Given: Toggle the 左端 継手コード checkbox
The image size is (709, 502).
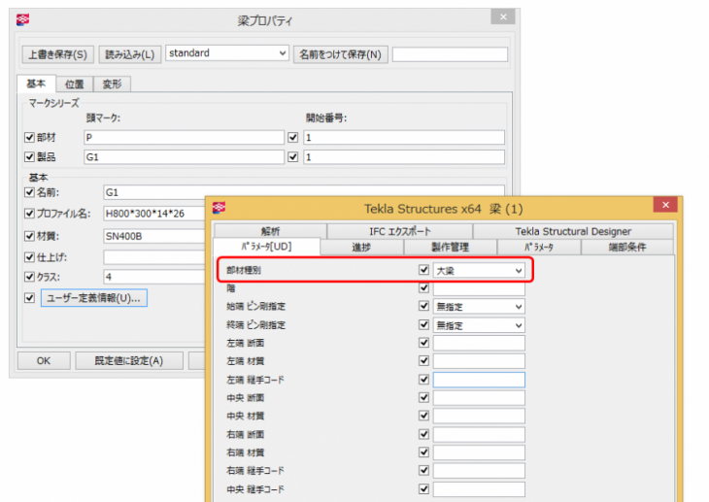Looking at the screenshot, I should pyautogui.click(x=423, y=380).
